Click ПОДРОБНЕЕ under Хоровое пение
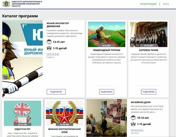Image resolution: width=176 pixels, height=137 pixels. [148, 92]
